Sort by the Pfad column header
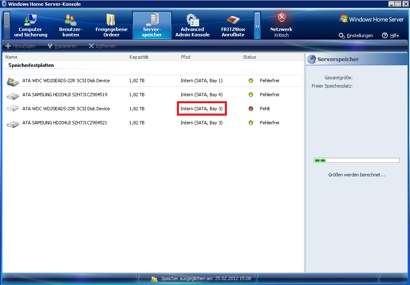This screenshot has height=285, width=410. pos(209,57)
